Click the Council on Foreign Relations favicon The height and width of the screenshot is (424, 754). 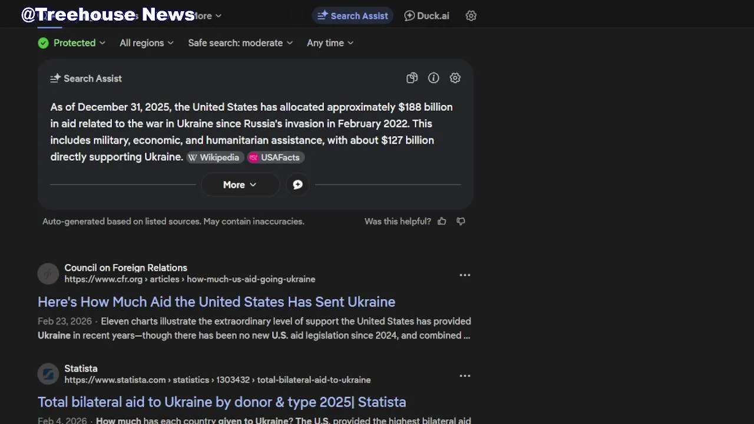[48, 273]
